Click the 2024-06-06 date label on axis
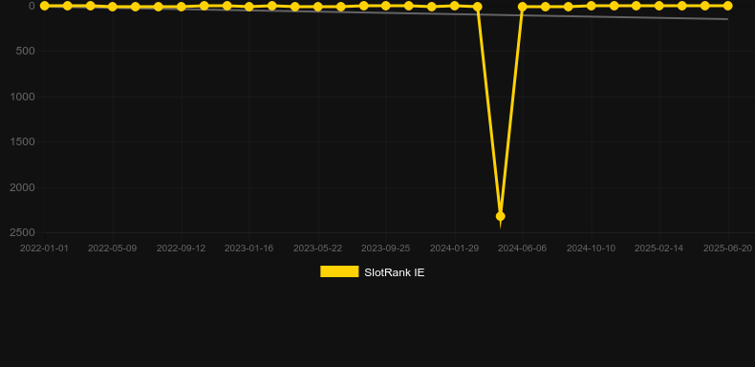755x367 pixels. 523,248
